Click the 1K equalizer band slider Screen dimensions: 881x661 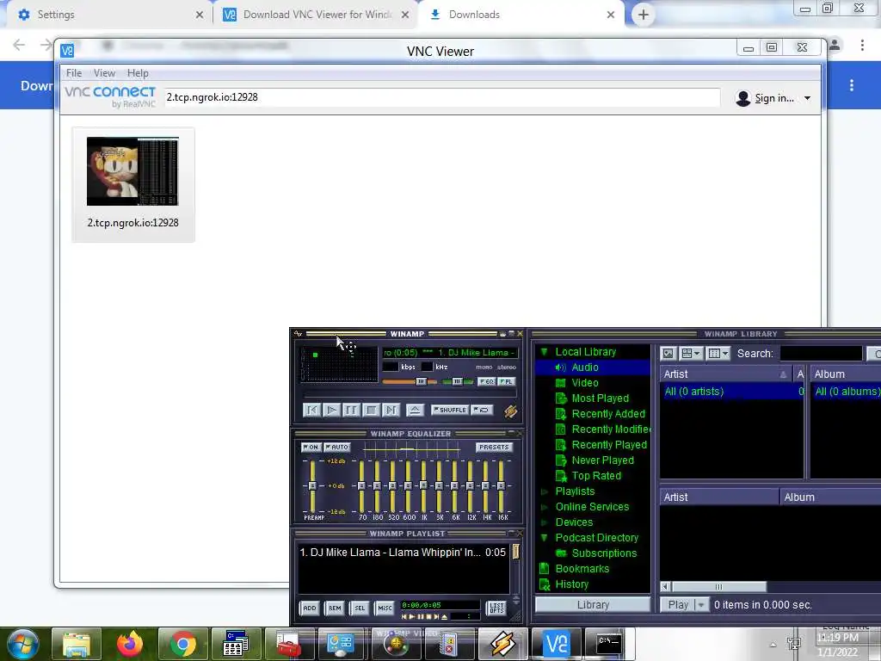coord(423,485)
